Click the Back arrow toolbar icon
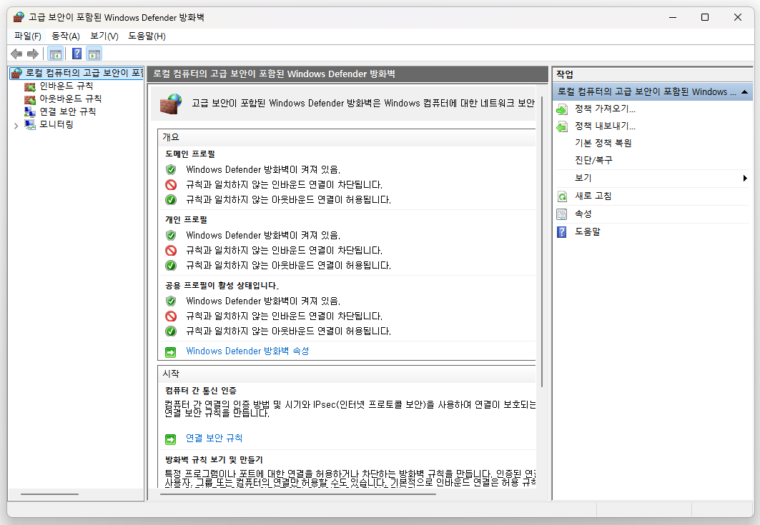This screenshot has width=760, height=525. tap(16, 54)
